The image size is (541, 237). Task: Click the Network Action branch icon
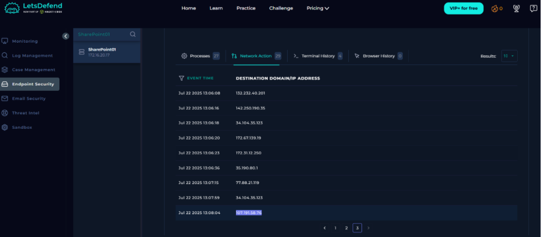(234, 55)
